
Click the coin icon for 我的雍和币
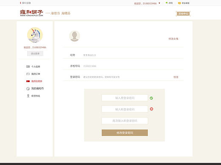pos(28,88)
